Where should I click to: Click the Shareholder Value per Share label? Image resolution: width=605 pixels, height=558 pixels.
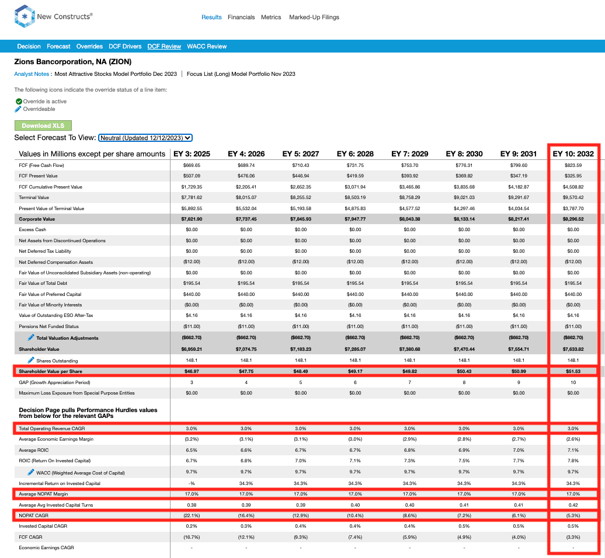[51, 371]
